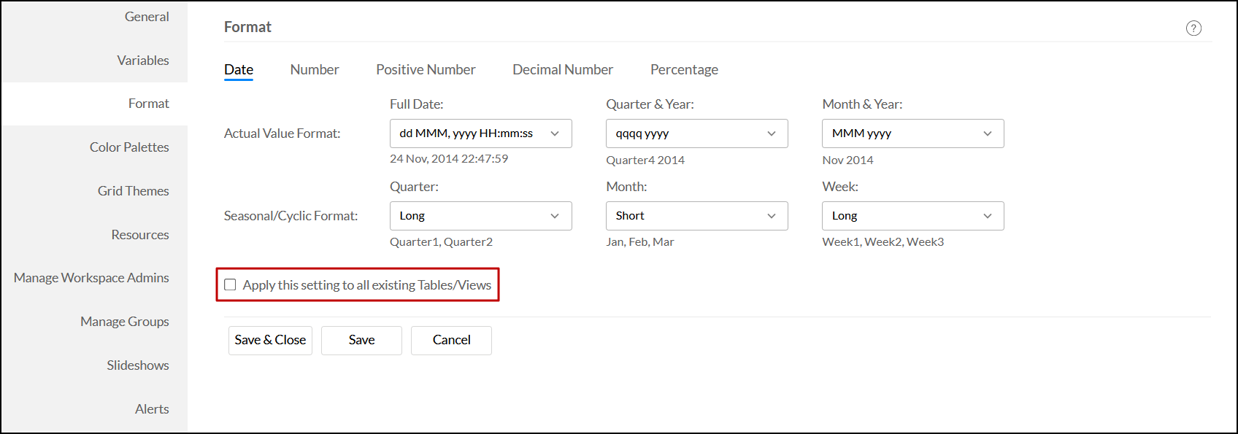Image resolution: width=1238 pixels, height=434 pixels.
Task: Open the Month & Year format dropdown
Action: 912,133
